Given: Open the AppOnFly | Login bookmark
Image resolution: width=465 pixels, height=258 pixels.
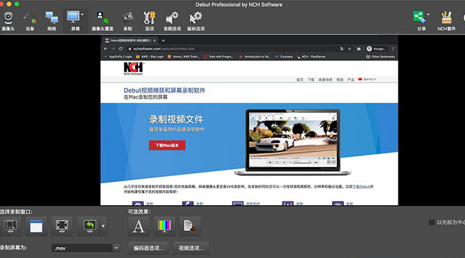Looking at the screenshot, I should (x=119, y=56).
